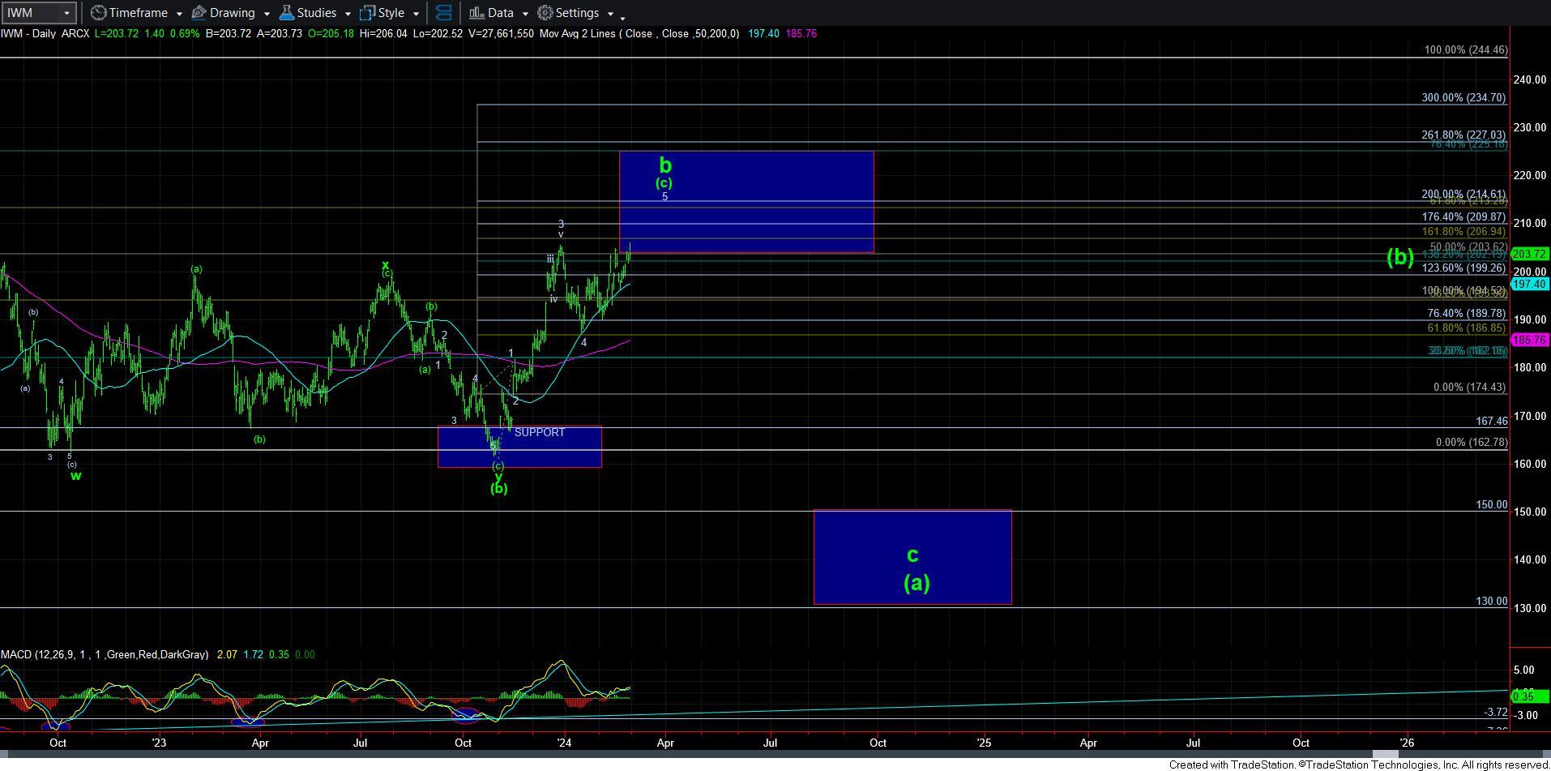The image size is (1551, 771).
Task: Select the 0.00% (162.78) Fibonacci label
Action: coord(1472,443)
